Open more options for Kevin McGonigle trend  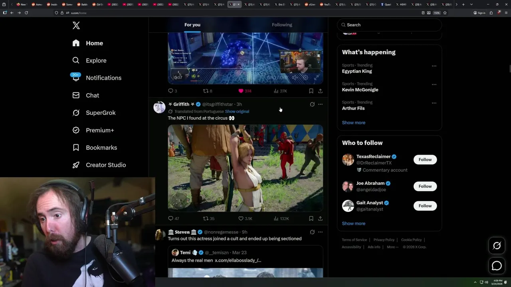(434, 85)
